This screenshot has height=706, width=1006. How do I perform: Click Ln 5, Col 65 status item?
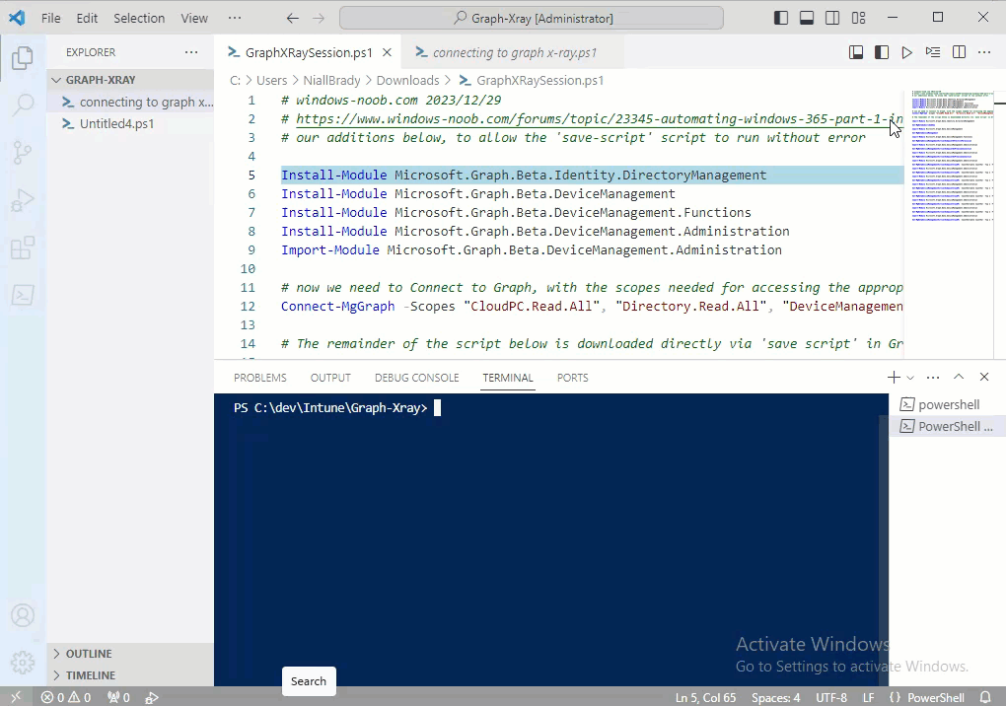(x=705, y=697)
